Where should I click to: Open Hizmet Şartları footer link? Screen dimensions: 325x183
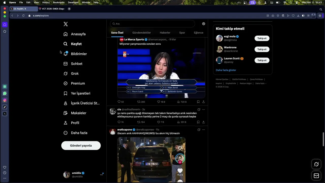point(222,79)
